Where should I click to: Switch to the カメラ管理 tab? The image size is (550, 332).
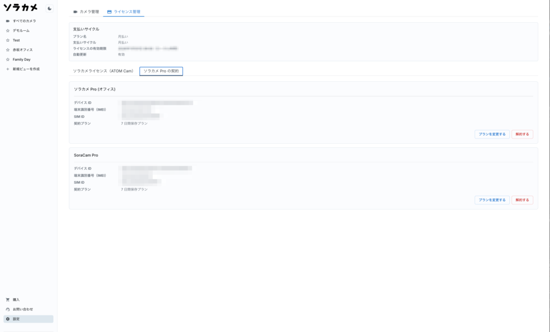[86, 11]
